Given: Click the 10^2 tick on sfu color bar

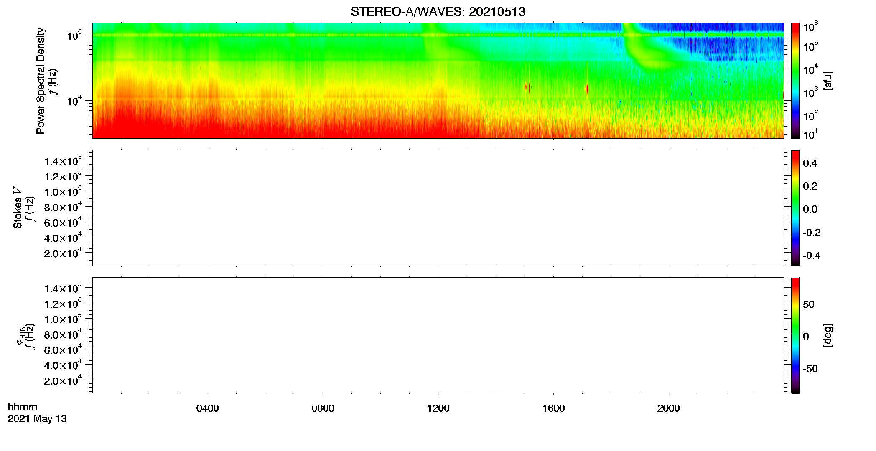Looking at the screenshot, I should (x=811, y=115).
